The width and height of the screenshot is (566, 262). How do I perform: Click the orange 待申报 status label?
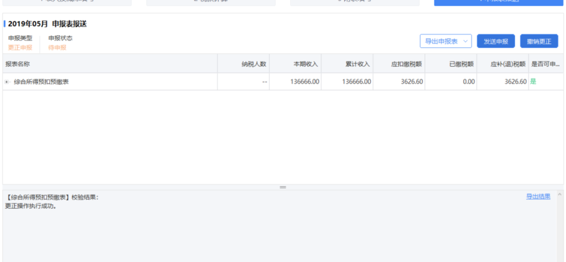pos(57,48)
